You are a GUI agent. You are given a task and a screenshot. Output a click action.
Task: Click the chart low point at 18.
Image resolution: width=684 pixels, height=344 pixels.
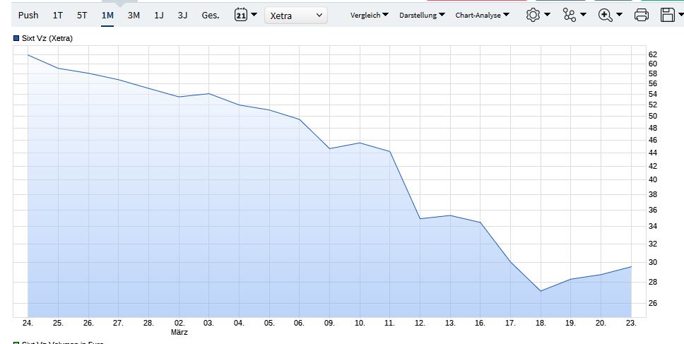541,291
